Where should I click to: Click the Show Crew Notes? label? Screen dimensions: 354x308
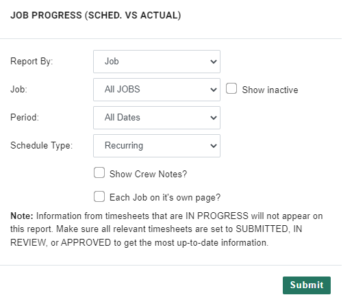(x=148, y=174)
